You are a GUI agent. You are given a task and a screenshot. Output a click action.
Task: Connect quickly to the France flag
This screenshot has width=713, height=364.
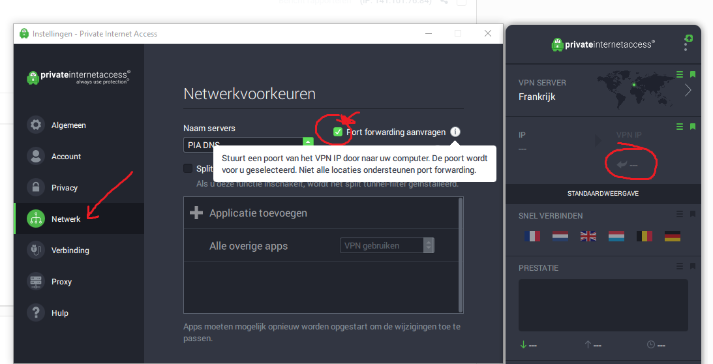pyautogui.click(x=532, y=235)
